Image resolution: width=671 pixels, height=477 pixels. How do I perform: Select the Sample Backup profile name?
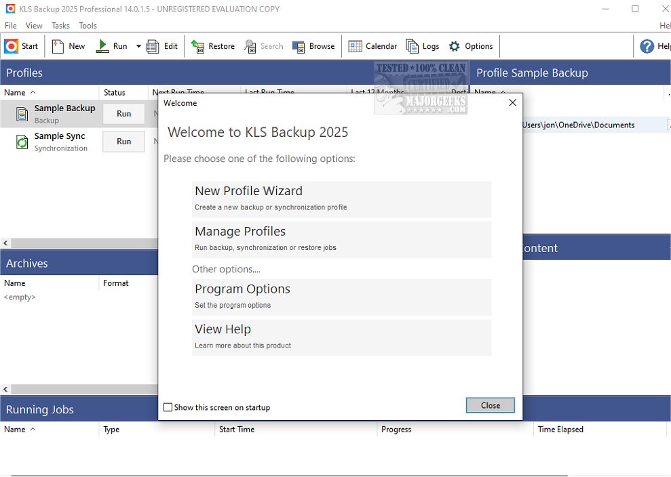coord(64,108)
